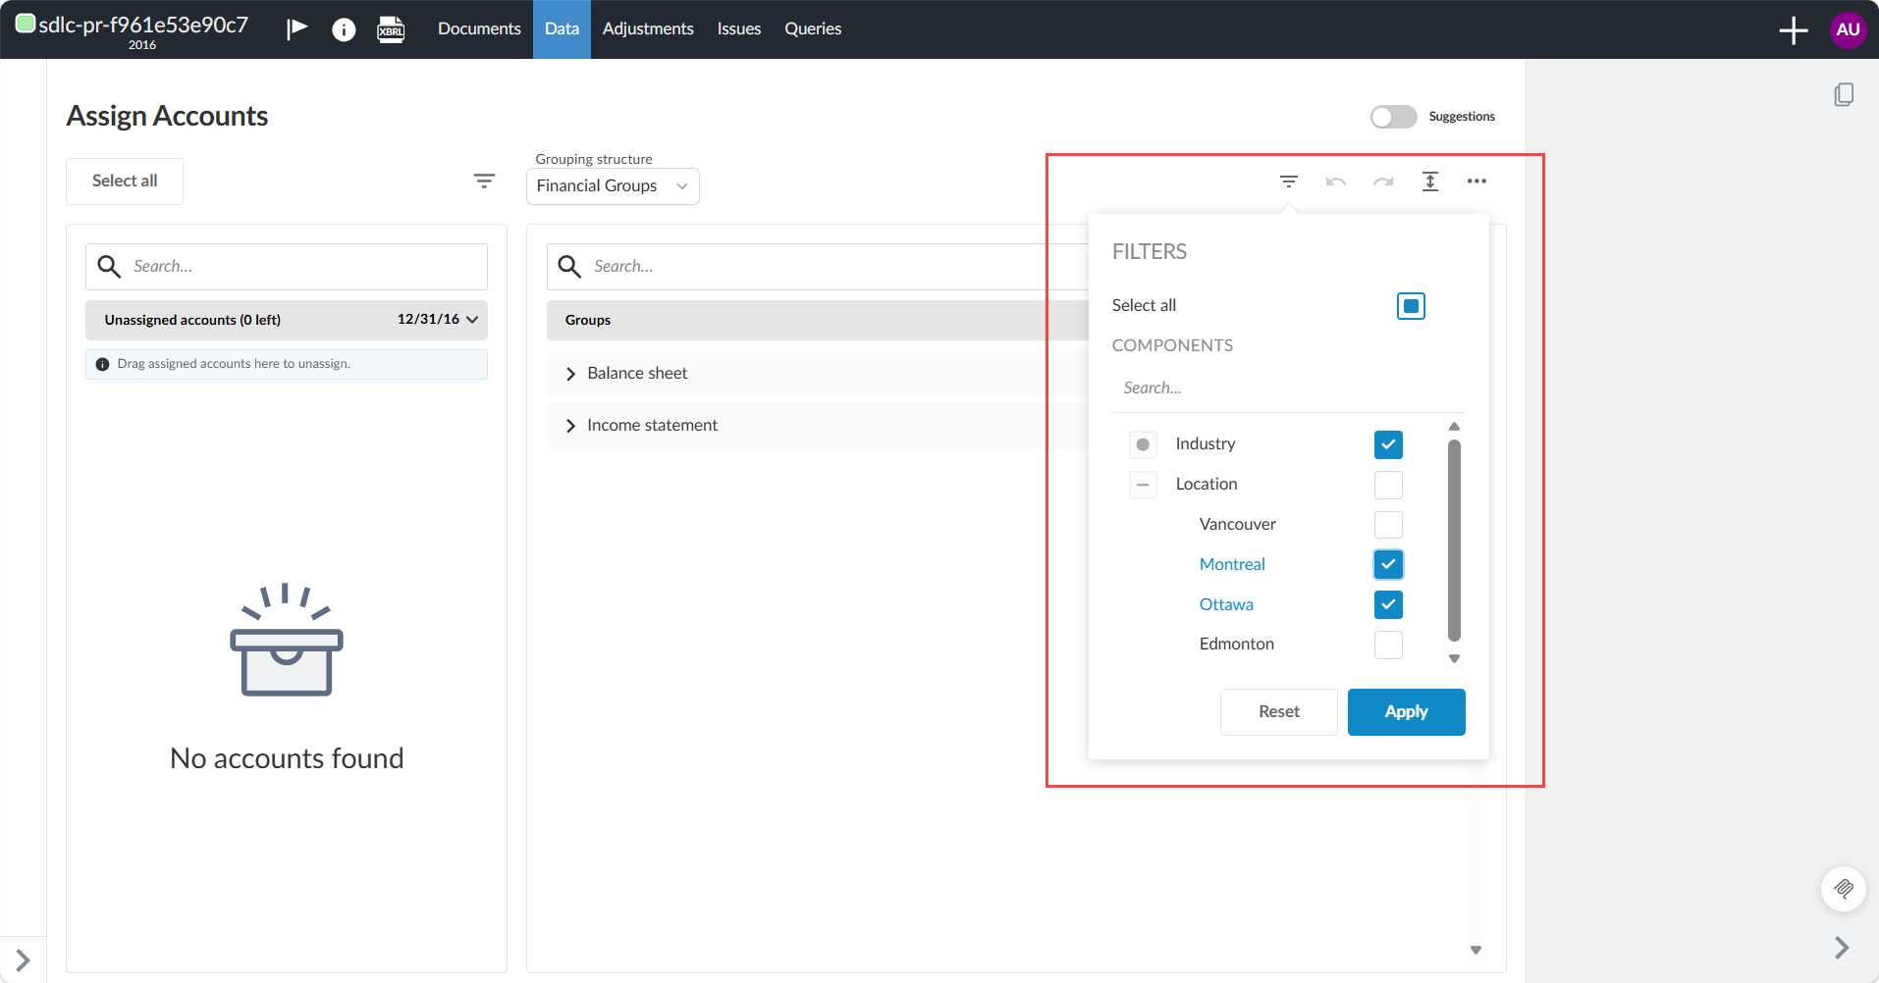Image resolution: width=1879 pixels, height=983 pixels.
Task: Open the Adjustments tab
Action: point(648,29)
